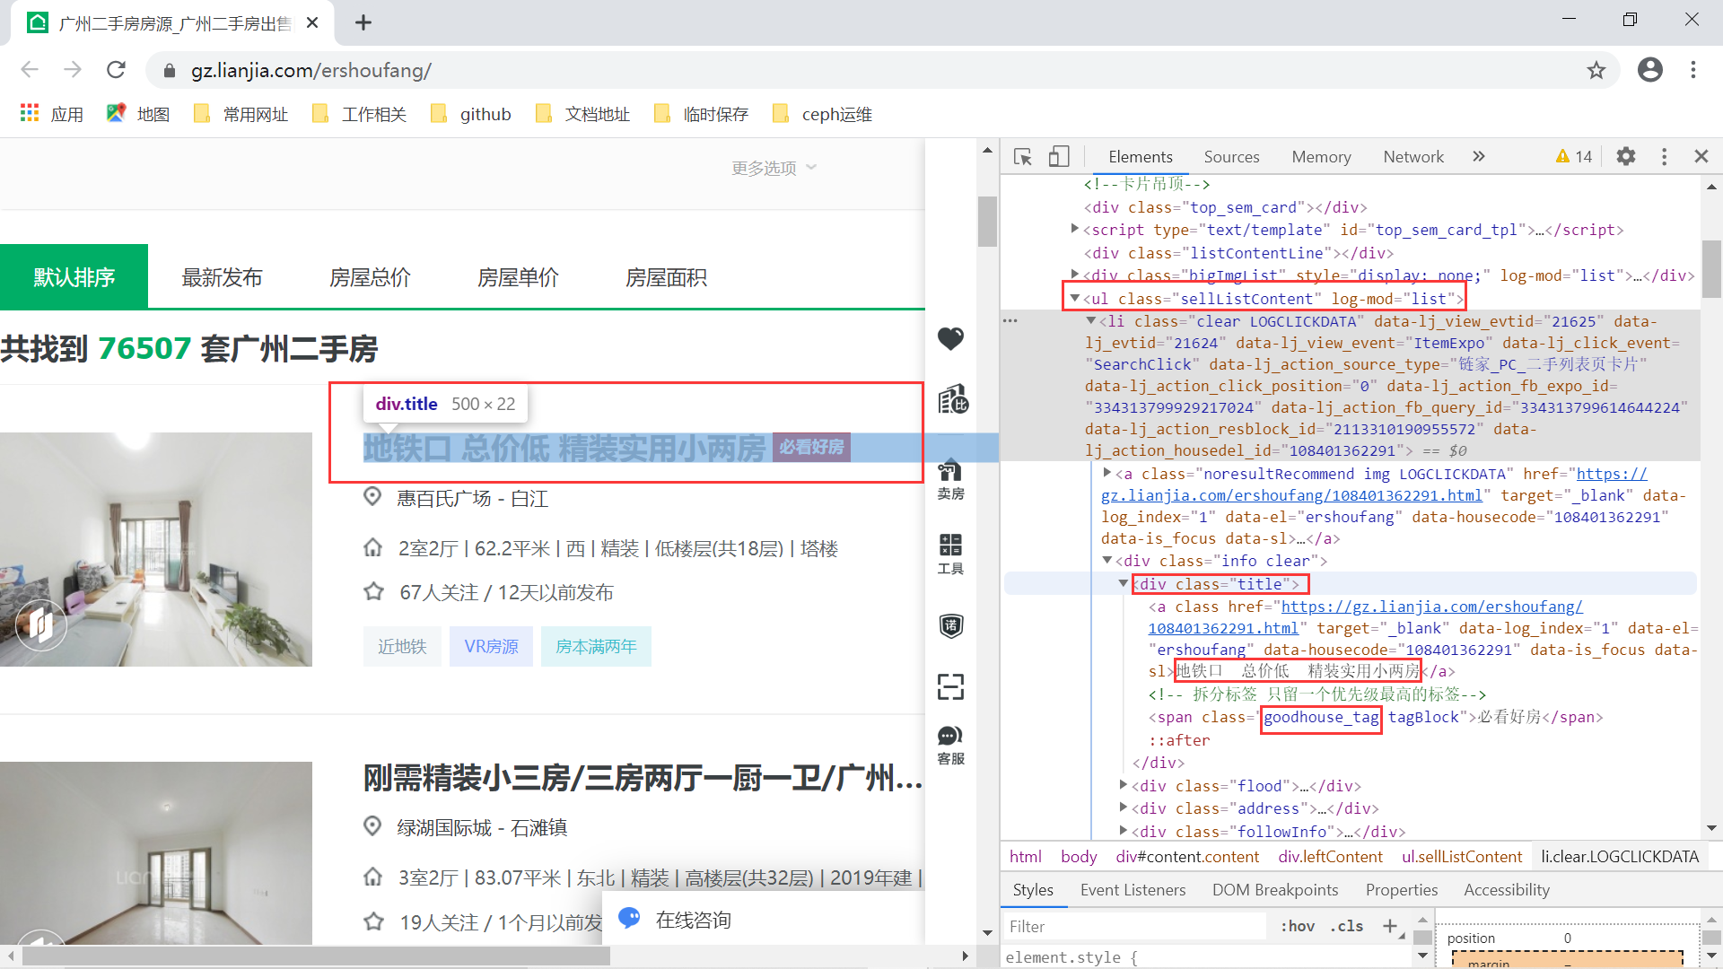
Task: Click the styles Filter input field
Action: (1134, 927)
